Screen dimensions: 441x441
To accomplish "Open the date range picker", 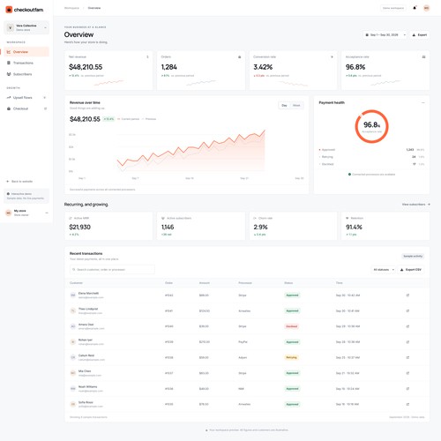I will click(x=385, y=35).
